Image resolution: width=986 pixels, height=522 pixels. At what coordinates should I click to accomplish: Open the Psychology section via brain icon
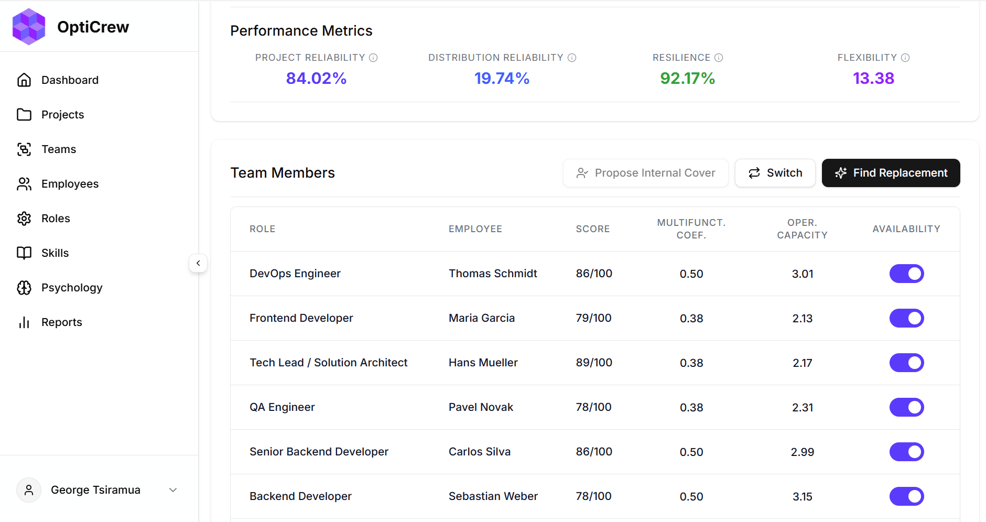pos(24,287)
